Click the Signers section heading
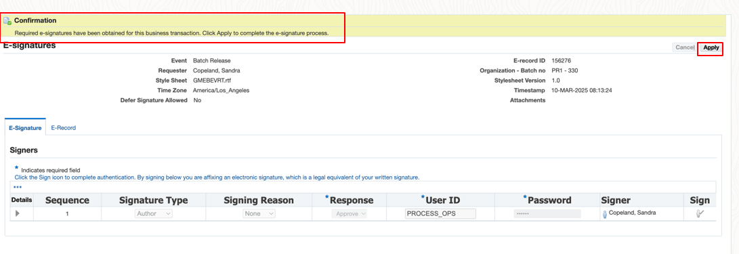The image size is (739, 254). click(24, 150)
